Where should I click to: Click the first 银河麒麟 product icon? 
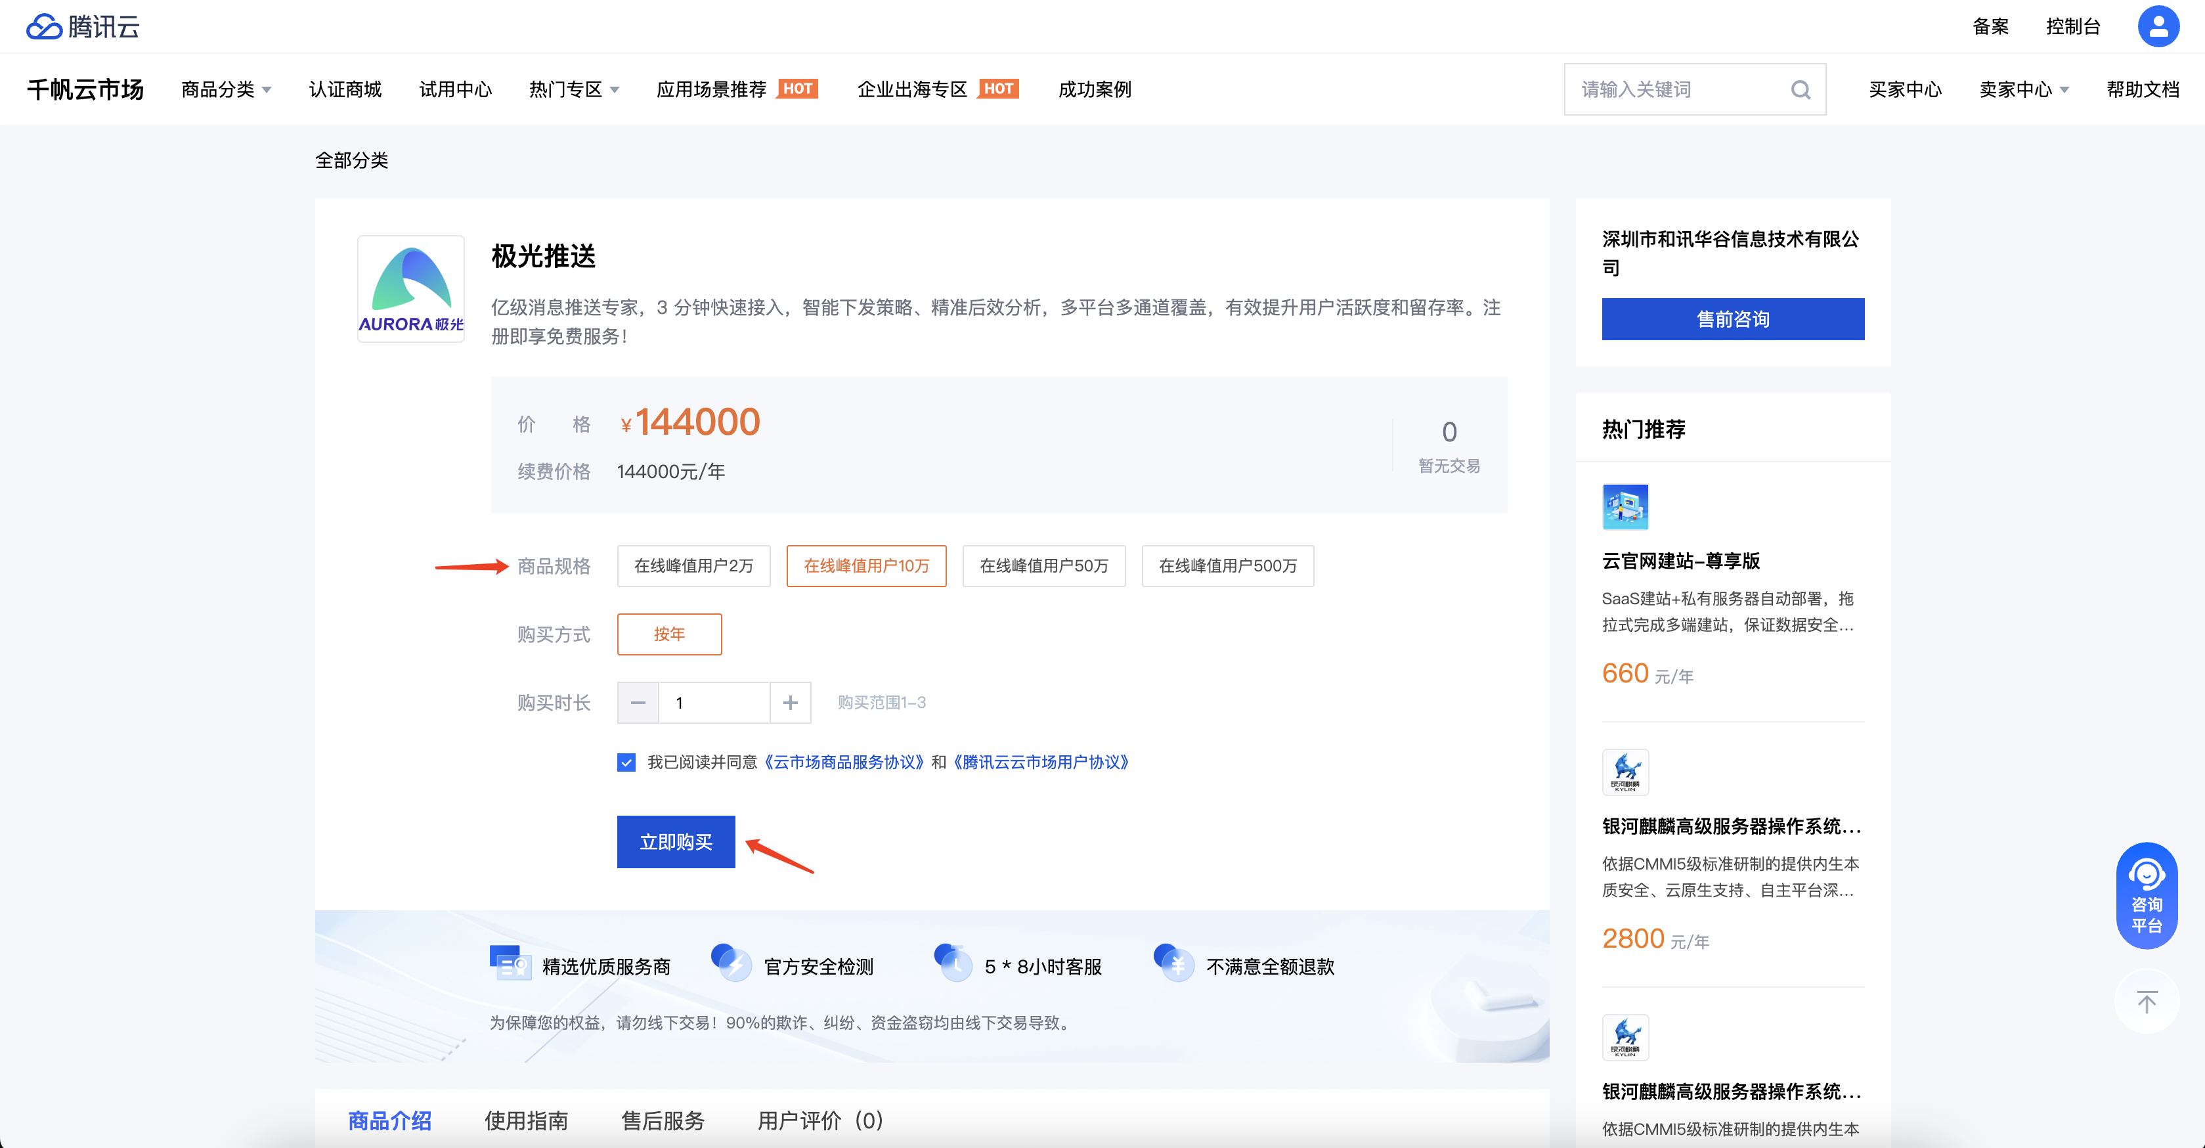coord(1625,772)
